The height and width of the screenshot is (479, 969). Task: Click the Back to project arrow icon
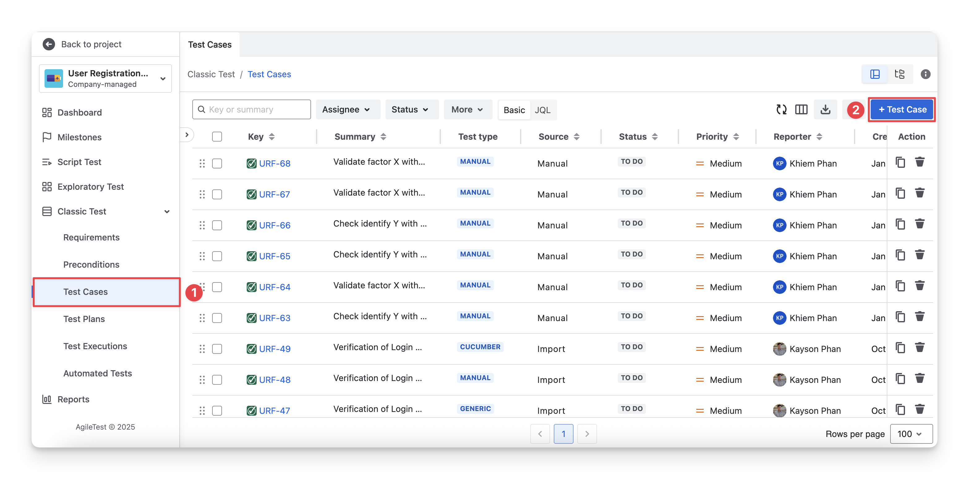click(x=49, y=45)
